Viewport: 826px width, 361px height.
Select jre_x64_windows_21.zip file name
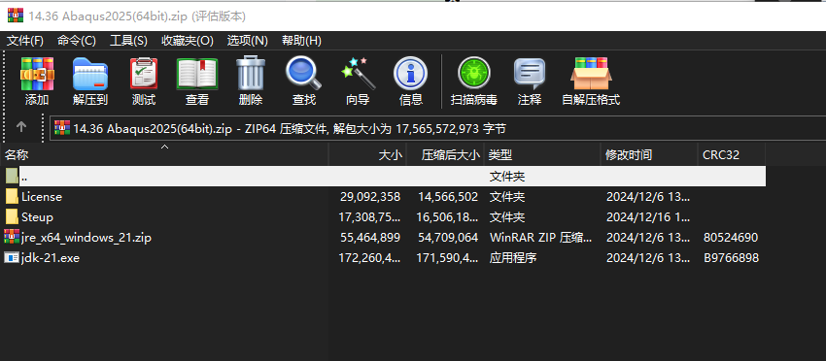pos(86,238)
